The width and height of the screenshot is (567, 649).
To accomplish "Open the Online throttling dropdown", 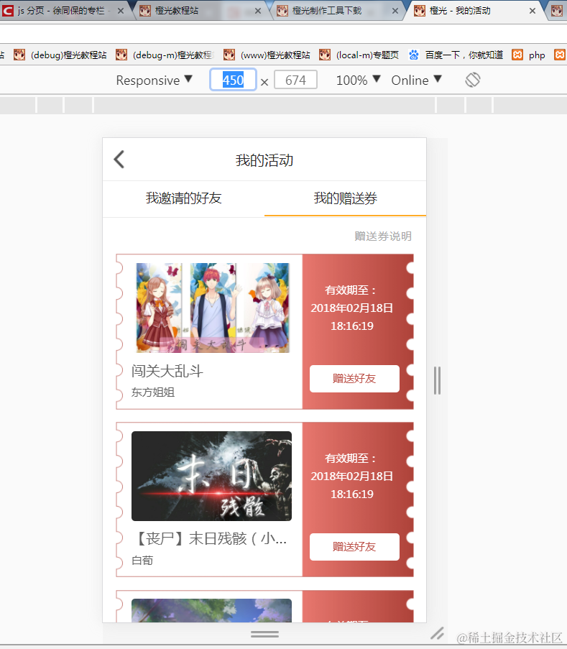I will click(416, 80).
